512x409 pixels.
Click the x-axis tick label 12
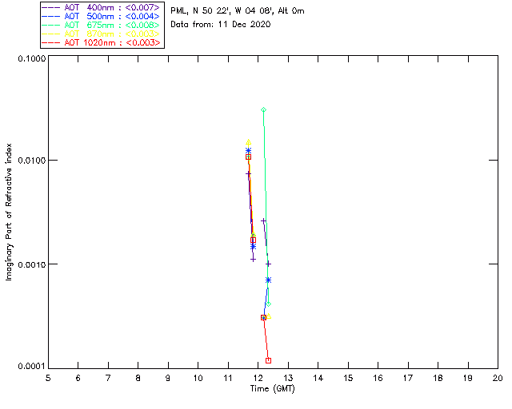258,378
